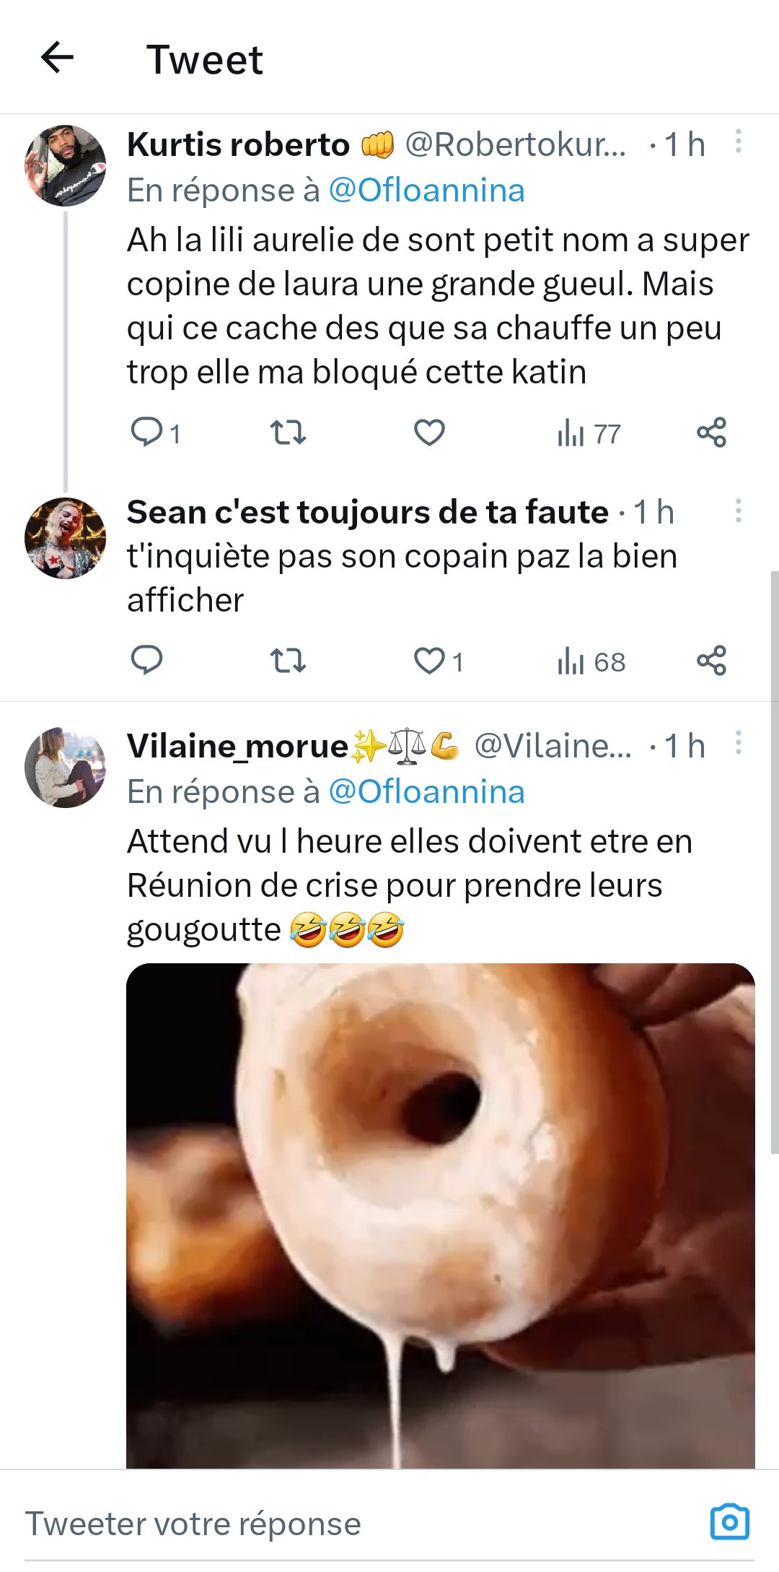
Task: Open camera icon in reply bar
Action: coord(729,1522)
